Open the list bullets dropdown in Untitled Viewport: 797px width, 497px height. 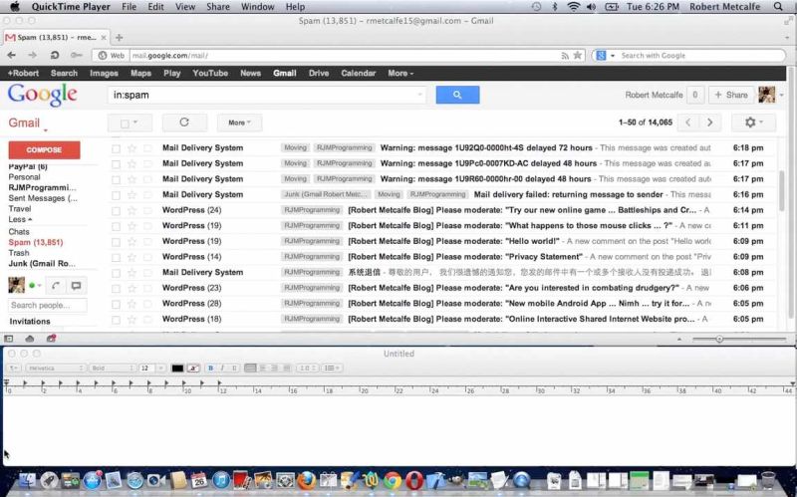(333, 368)
